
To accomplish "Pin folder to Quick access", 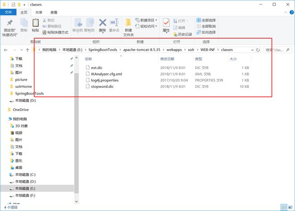I will tap(10, 28).
